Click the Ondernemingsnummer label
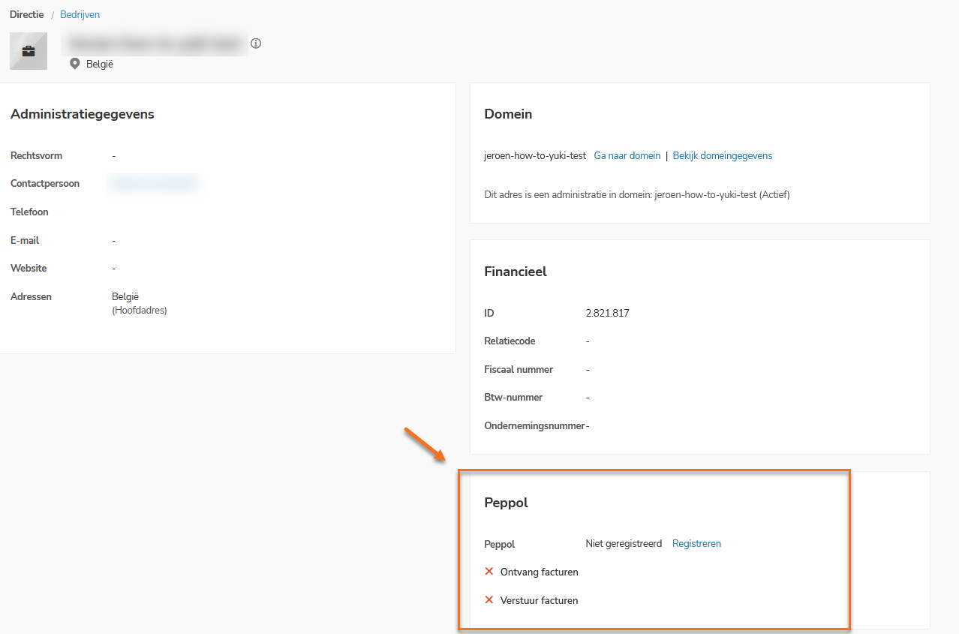959x634 pixels. click(534, 426)
